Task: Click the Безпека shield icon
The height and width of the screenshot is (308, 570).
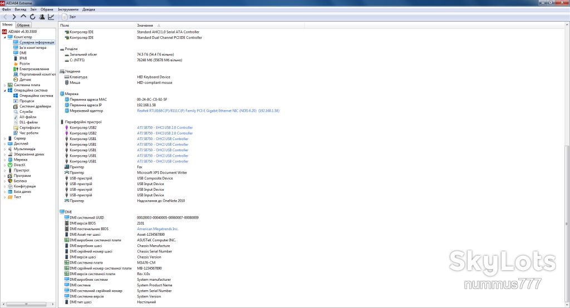Action: 10,181
